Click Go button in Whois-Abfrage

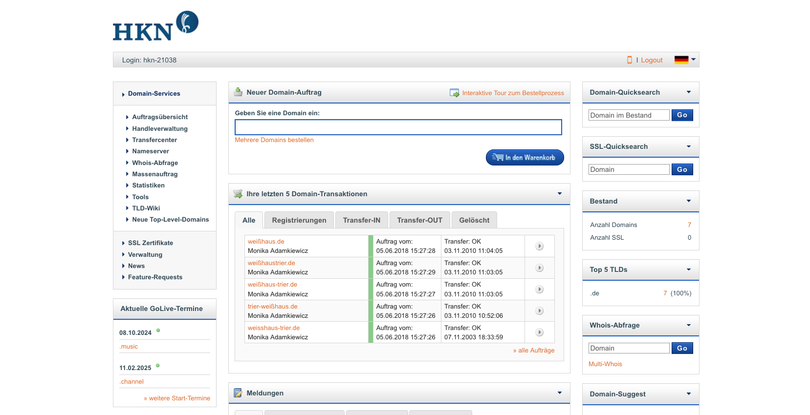click(682, 348)
